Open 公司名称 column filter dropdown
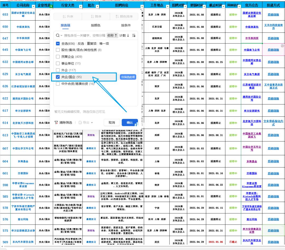This screenshot has width=285, height=250. (33, 6)
